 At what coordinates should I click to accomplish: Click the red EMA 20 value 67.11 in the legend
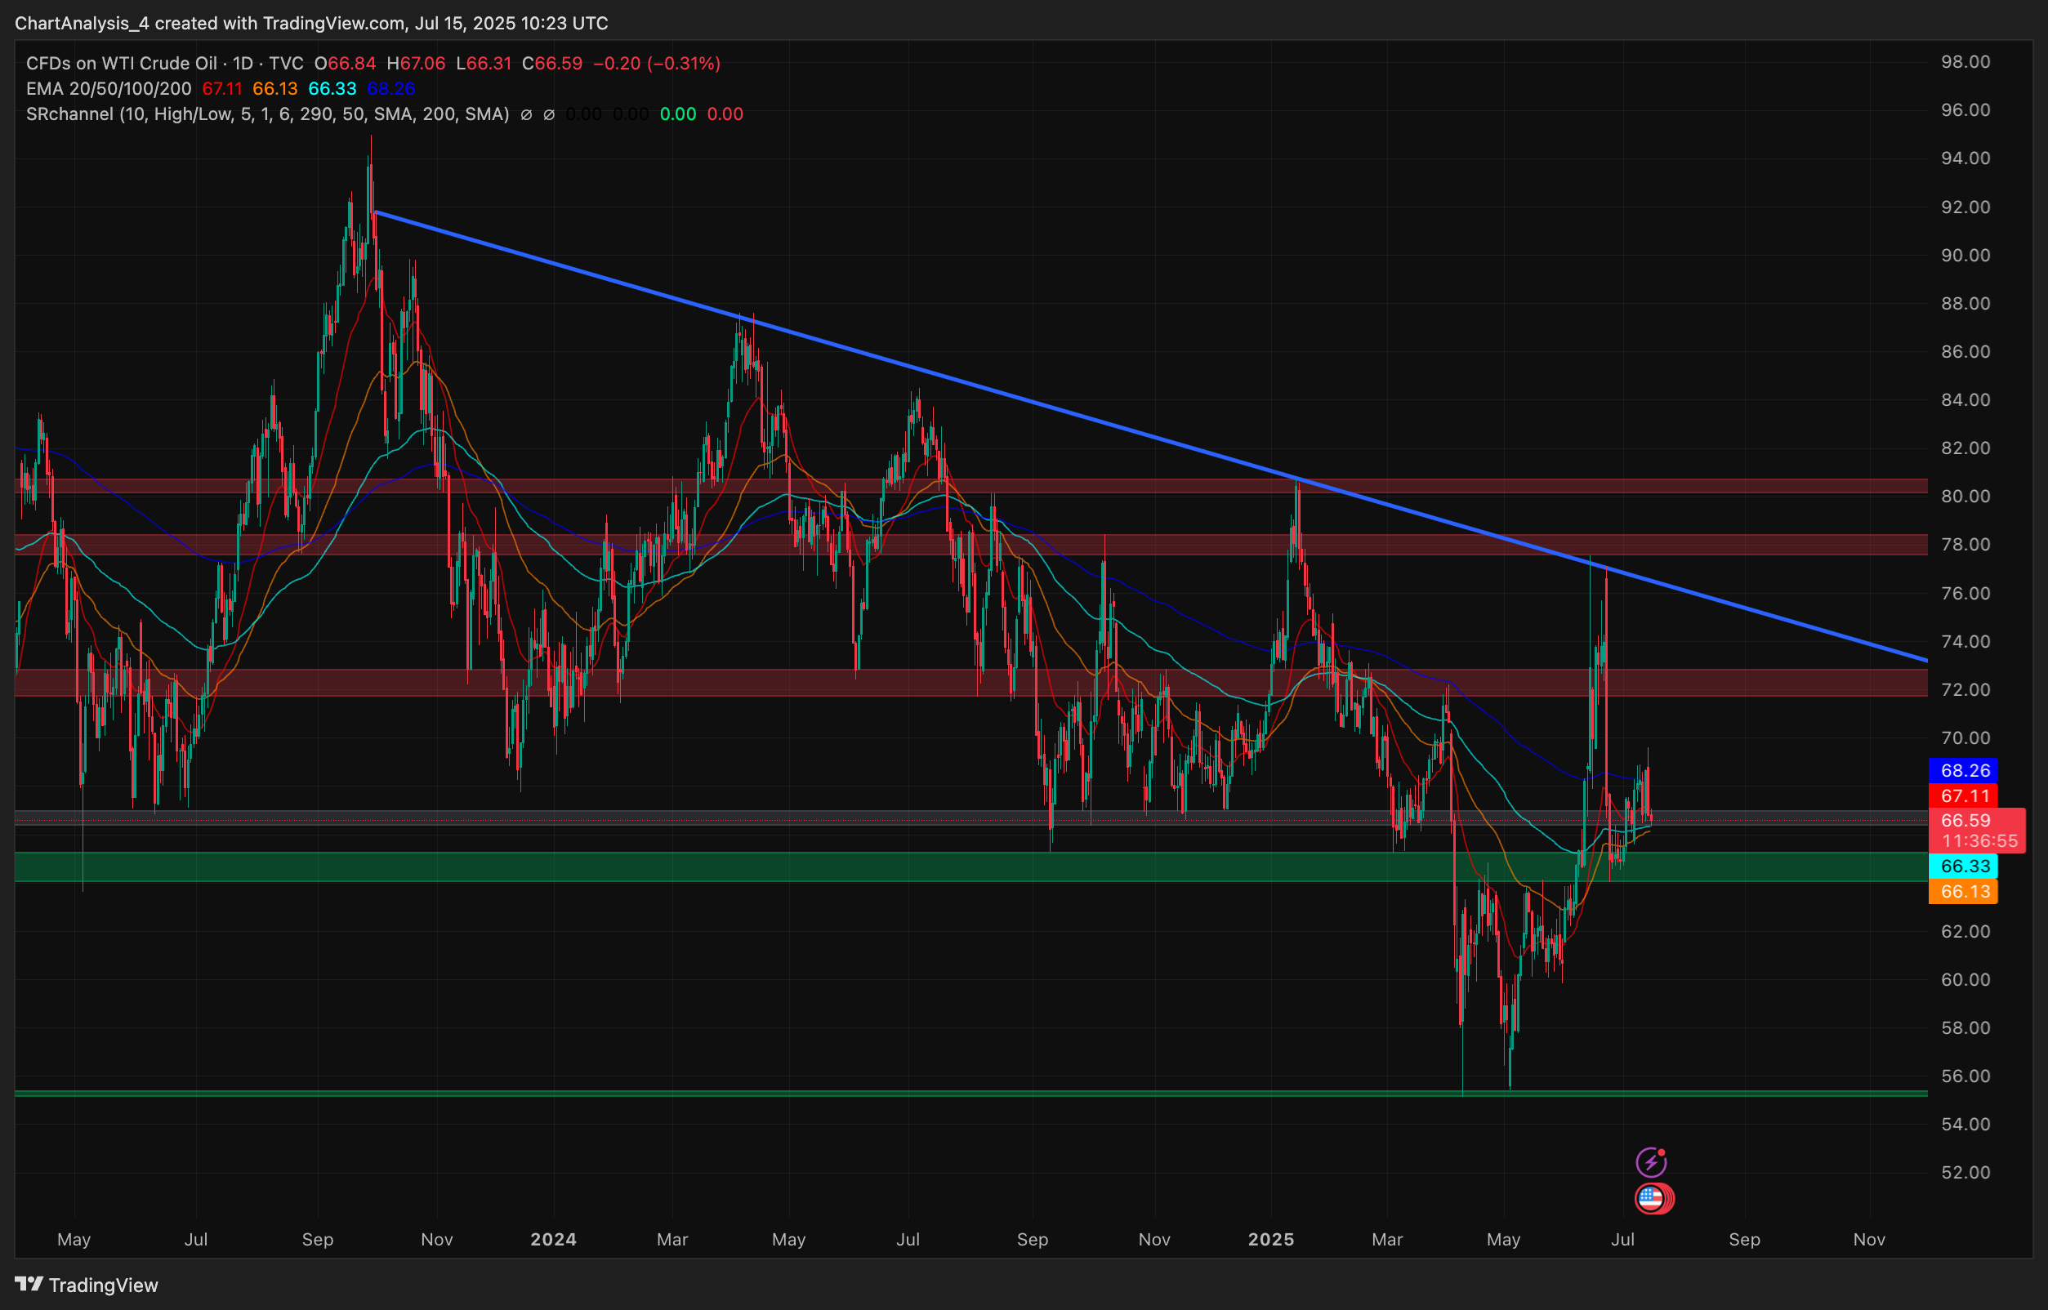[x=222, y=88]
